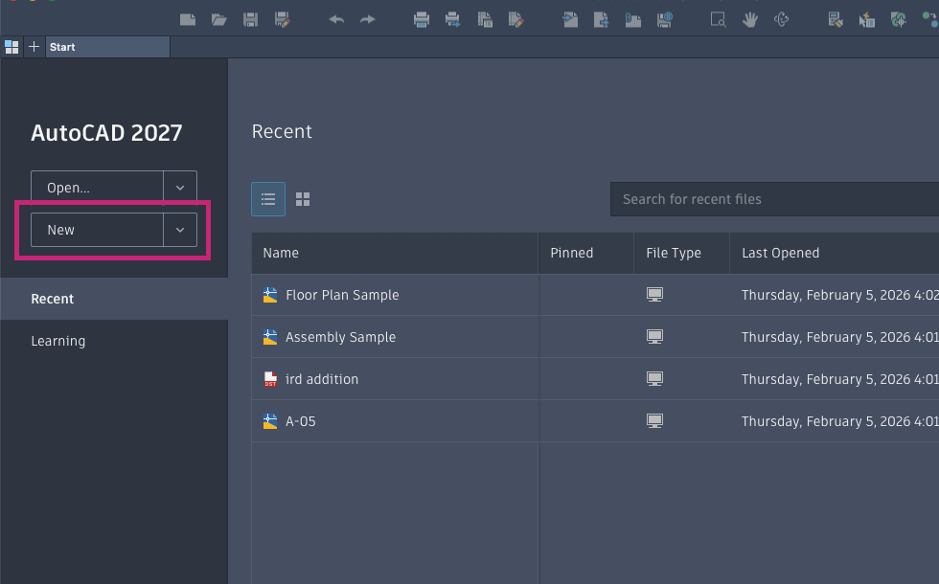Click the Floor Plan Sample drawing icon
The image size is (939, 584).
pos(270,295)
